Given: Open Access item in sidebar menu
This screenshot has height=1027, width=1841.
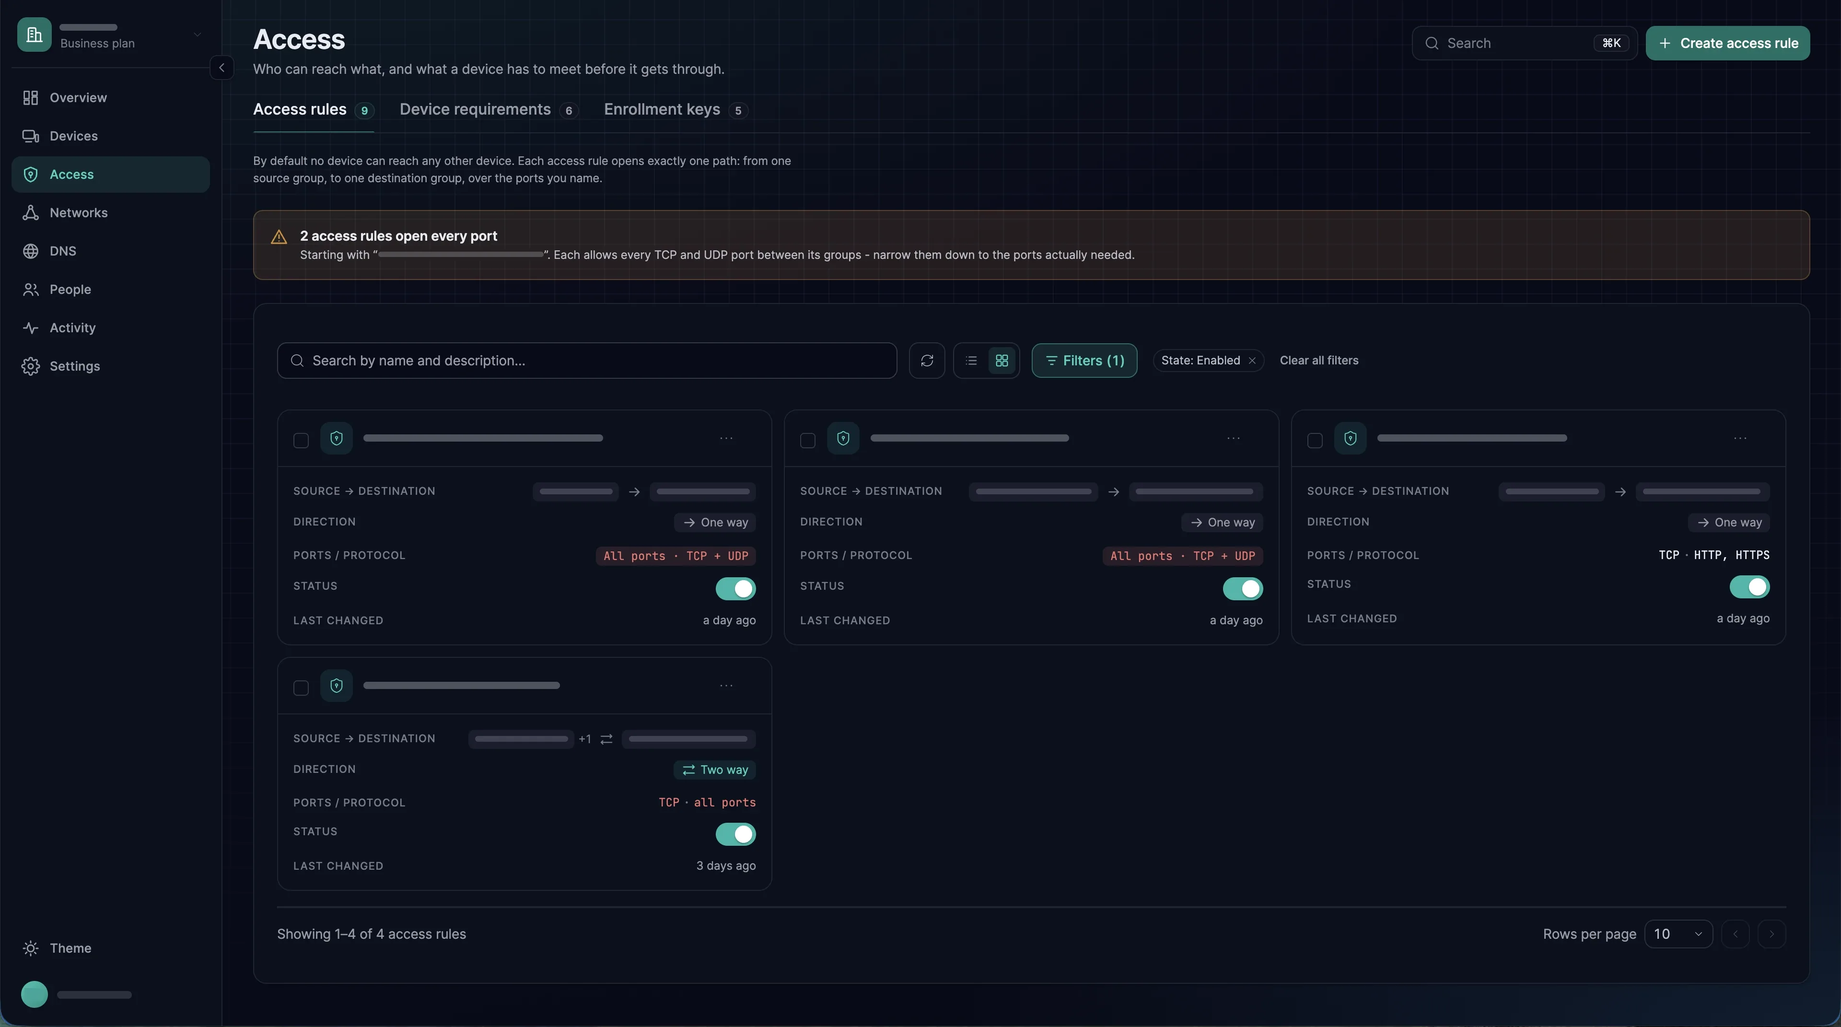Looking at the screenshot, I should pos(110,175).
